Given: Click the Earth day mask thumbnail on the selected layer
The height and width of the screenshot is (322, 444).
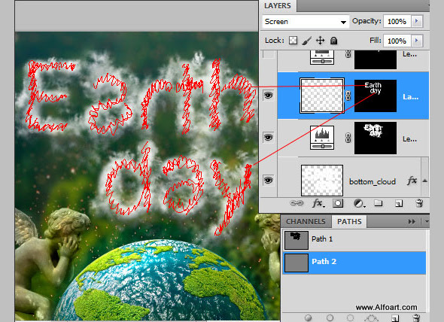Looking at the screenshot, I should click(376, 96).
